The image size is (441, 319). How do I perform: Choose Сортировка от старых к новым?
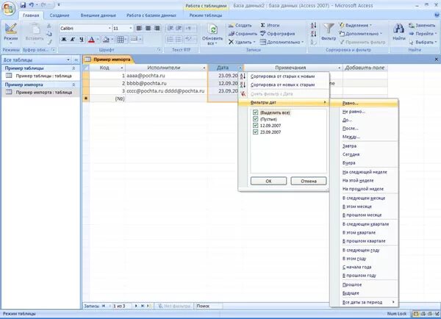(283, 76)
